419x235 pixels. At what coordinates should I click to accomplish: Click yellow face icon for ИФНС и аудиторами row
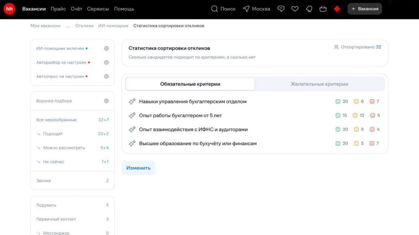click(356, 129)
